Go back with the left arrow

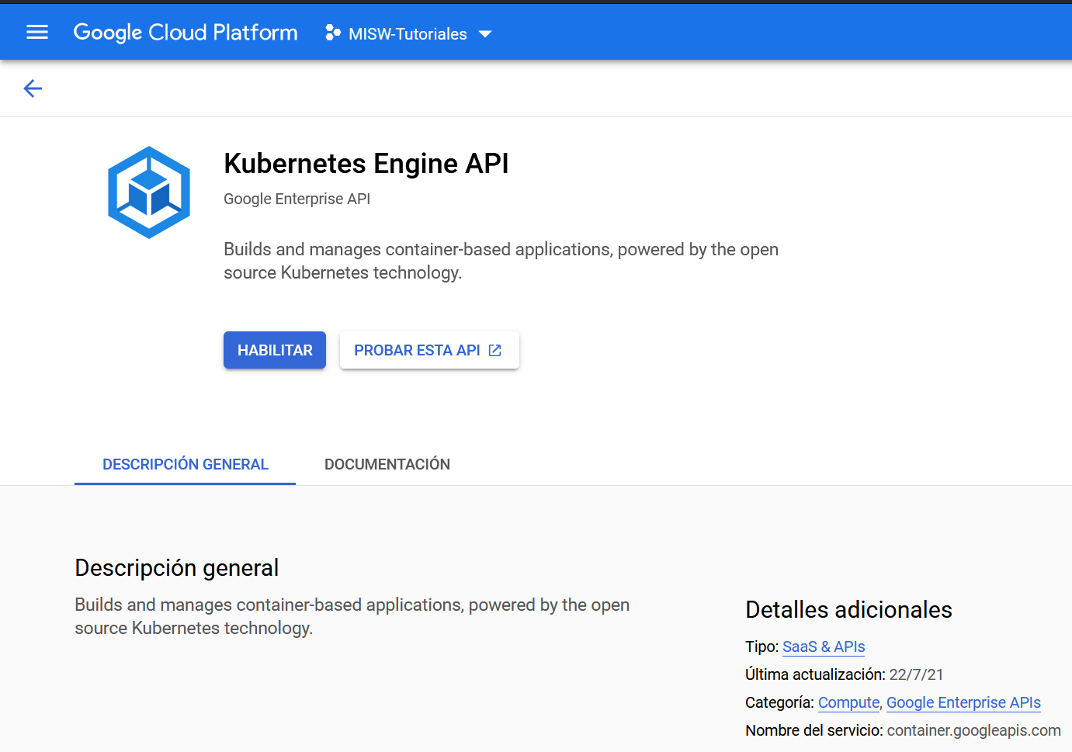[33, 88]
